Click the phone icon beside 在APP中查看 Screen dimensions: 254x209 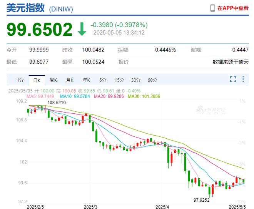(x=212, y=8)
